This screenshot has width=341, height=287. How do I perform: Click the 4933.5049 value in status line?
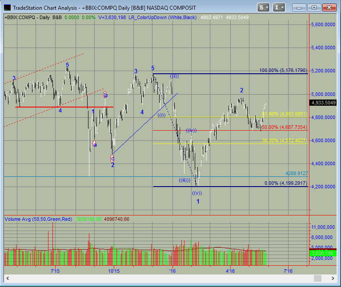pos(237,18)
